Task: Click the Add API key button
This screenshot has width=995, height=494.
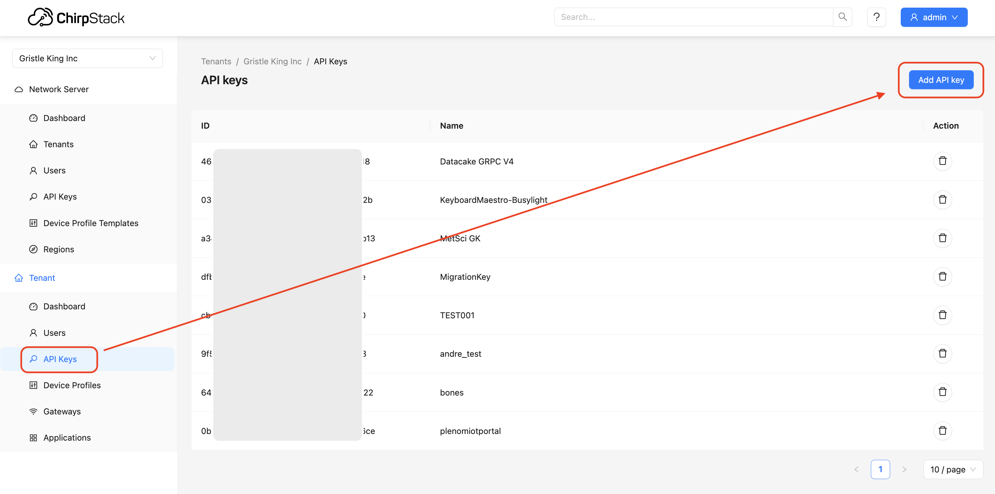Action: pyautogui.click(x=941, y=80)
